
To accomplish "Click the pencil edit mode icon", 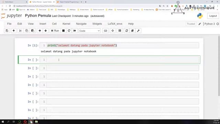I will [x=199, y=24].
